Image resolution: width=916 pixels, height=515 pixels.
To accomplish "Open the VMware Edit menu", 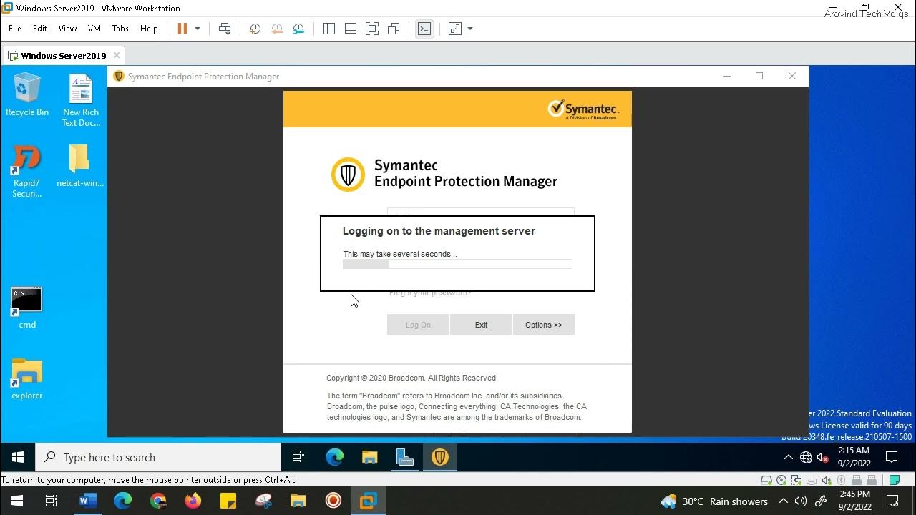I will tap(40, 29).
